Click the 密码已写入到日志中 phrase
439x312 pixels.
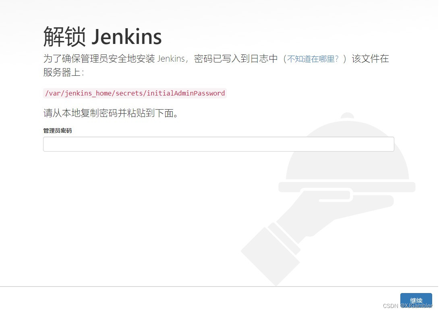point(236,58)
